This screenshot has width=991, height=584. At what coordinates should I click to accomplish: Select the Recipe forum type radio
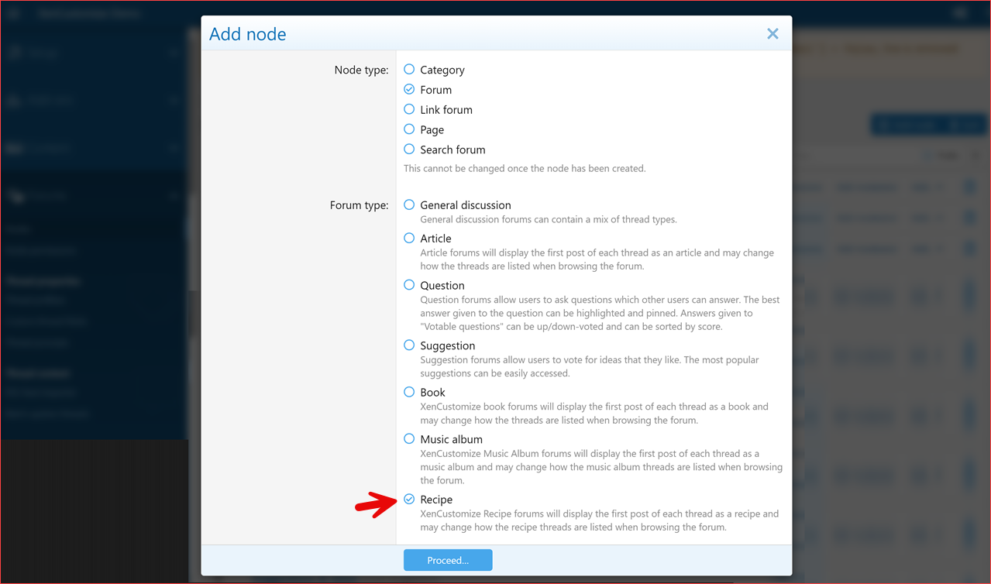pos(409,500)
